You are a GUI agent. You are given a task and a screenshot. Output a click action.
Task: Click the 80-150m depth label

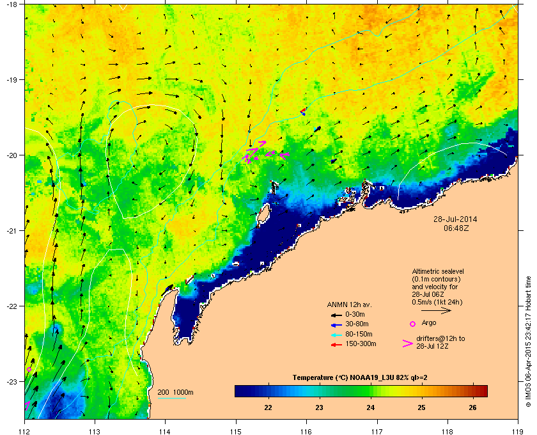pyautogui.click(x=359, y=334)
